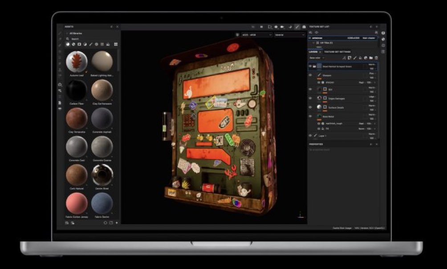Screen dimensions: 447x269
Task: Click the delete layer trash icon
Action: [376, 58]
